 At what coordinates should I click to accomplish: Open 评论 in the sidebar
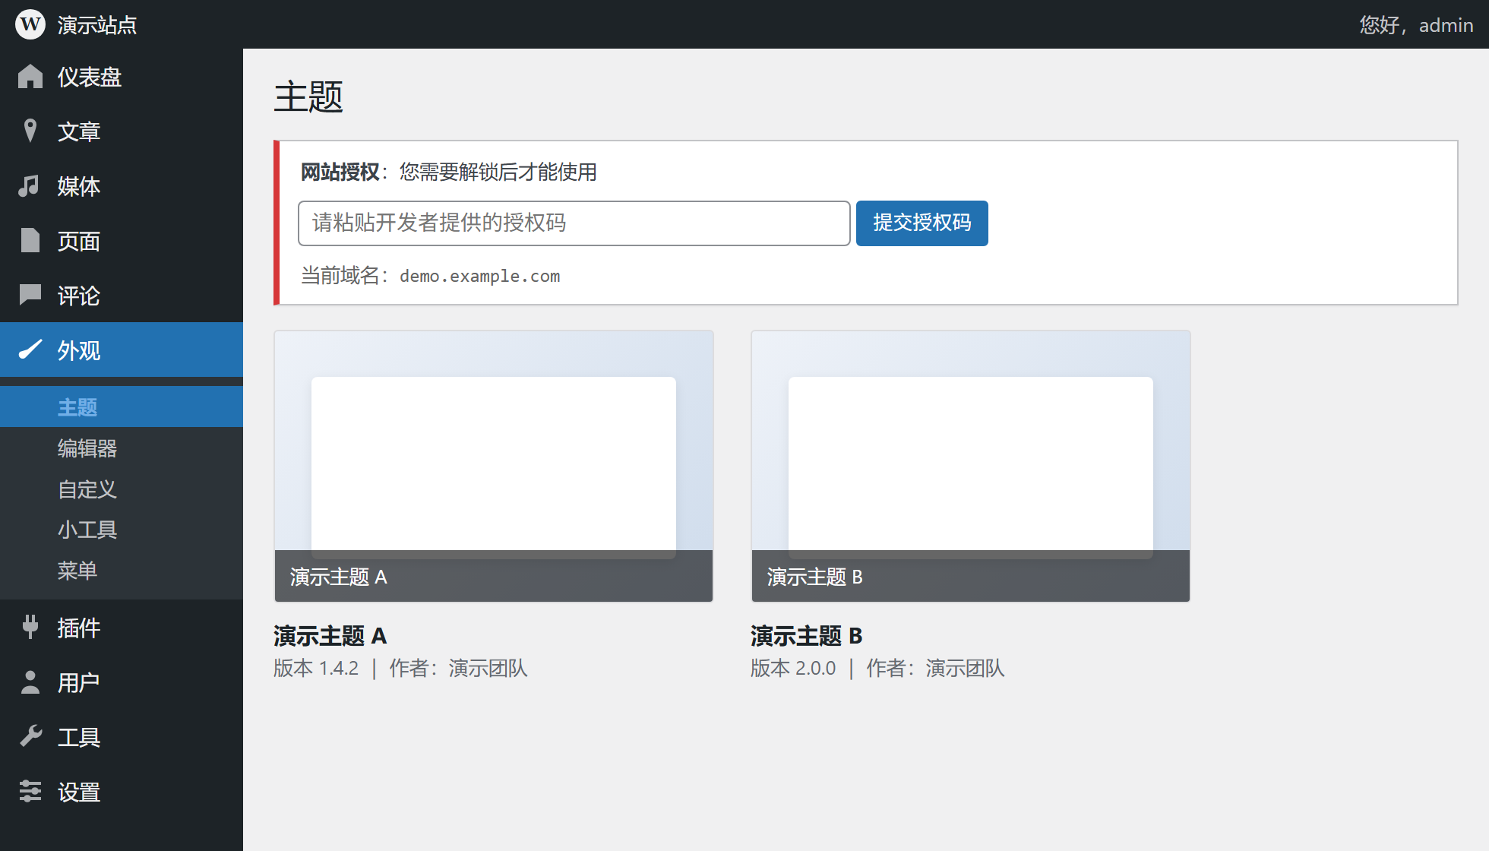click(122, 295)
